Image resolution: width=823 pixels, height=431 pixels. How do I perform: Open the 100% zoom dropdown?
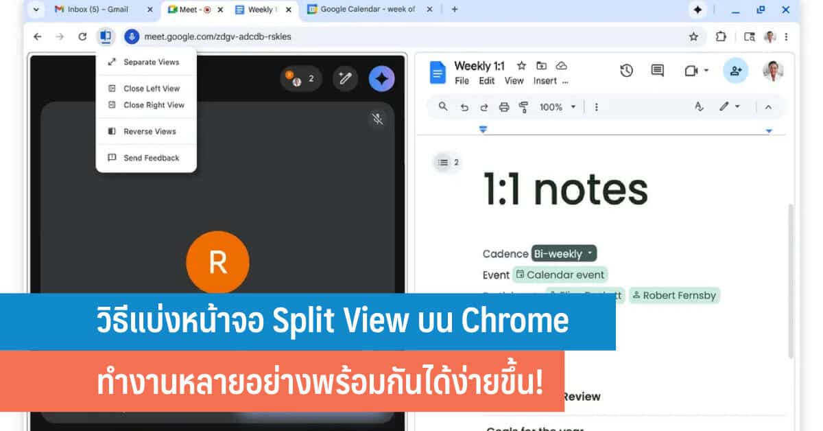click(557, 107)
